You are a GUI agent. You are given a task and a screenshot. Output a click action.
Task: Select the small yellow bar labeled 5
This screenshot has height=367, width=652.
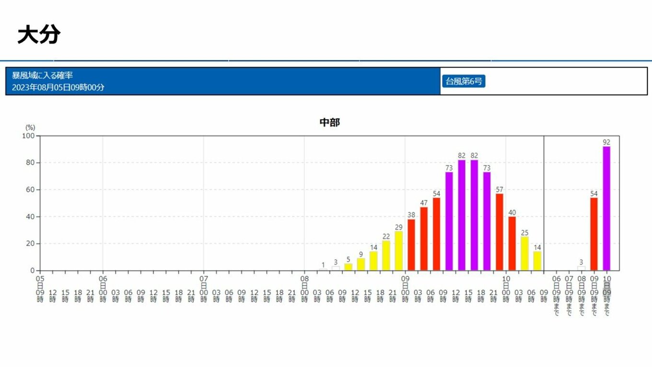pos(348,267)
